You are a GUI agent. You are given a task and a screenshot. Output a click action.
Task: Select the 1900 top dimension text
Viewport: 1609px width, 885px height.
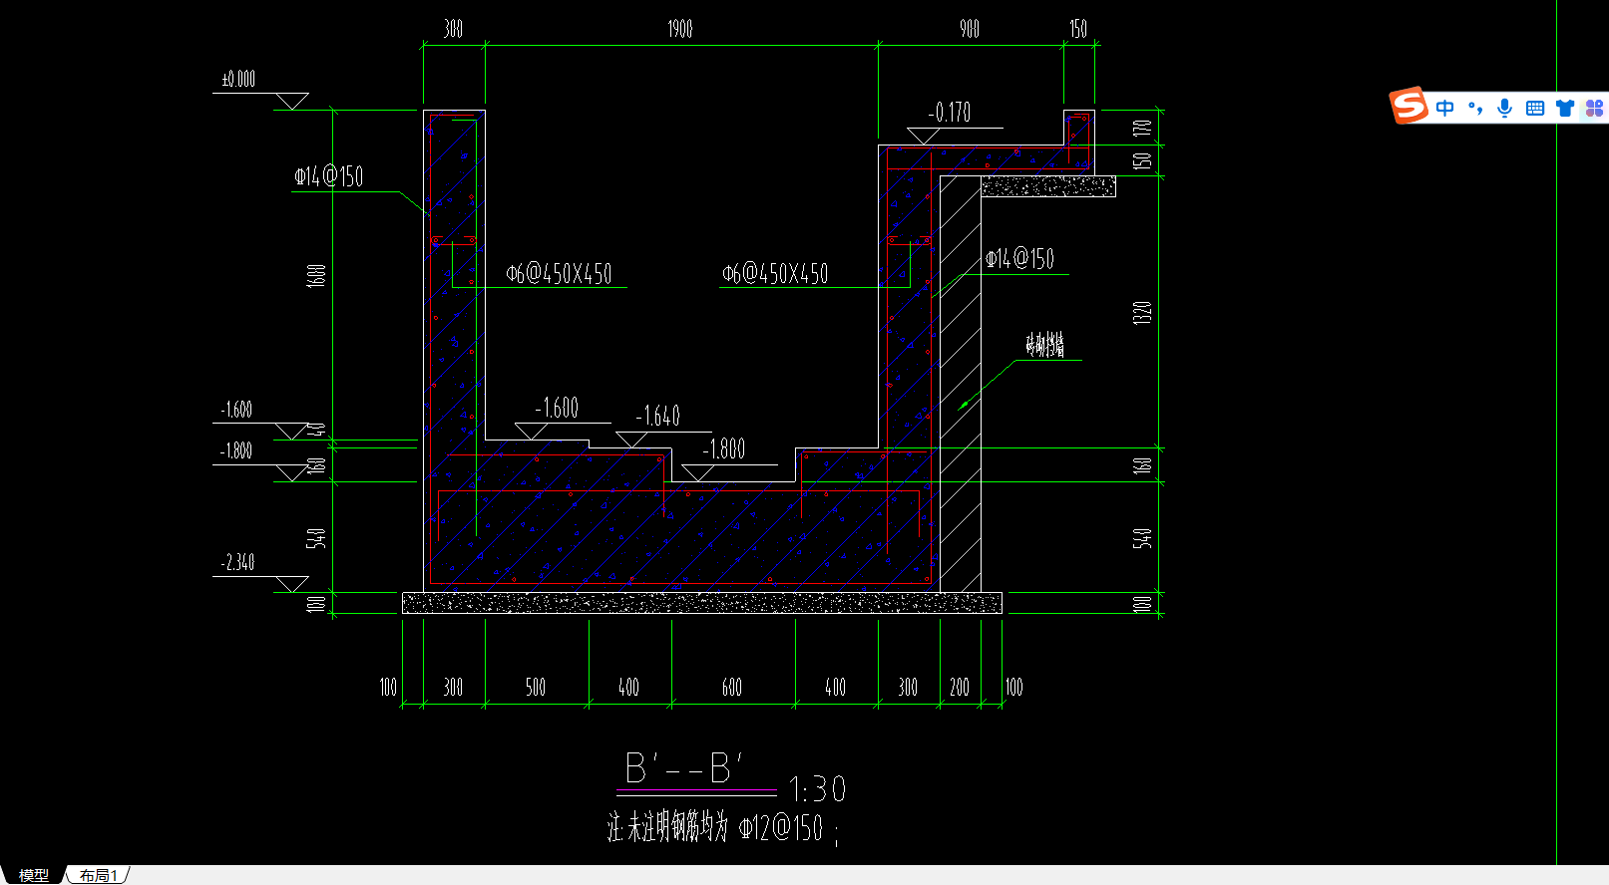pos(680,29)
